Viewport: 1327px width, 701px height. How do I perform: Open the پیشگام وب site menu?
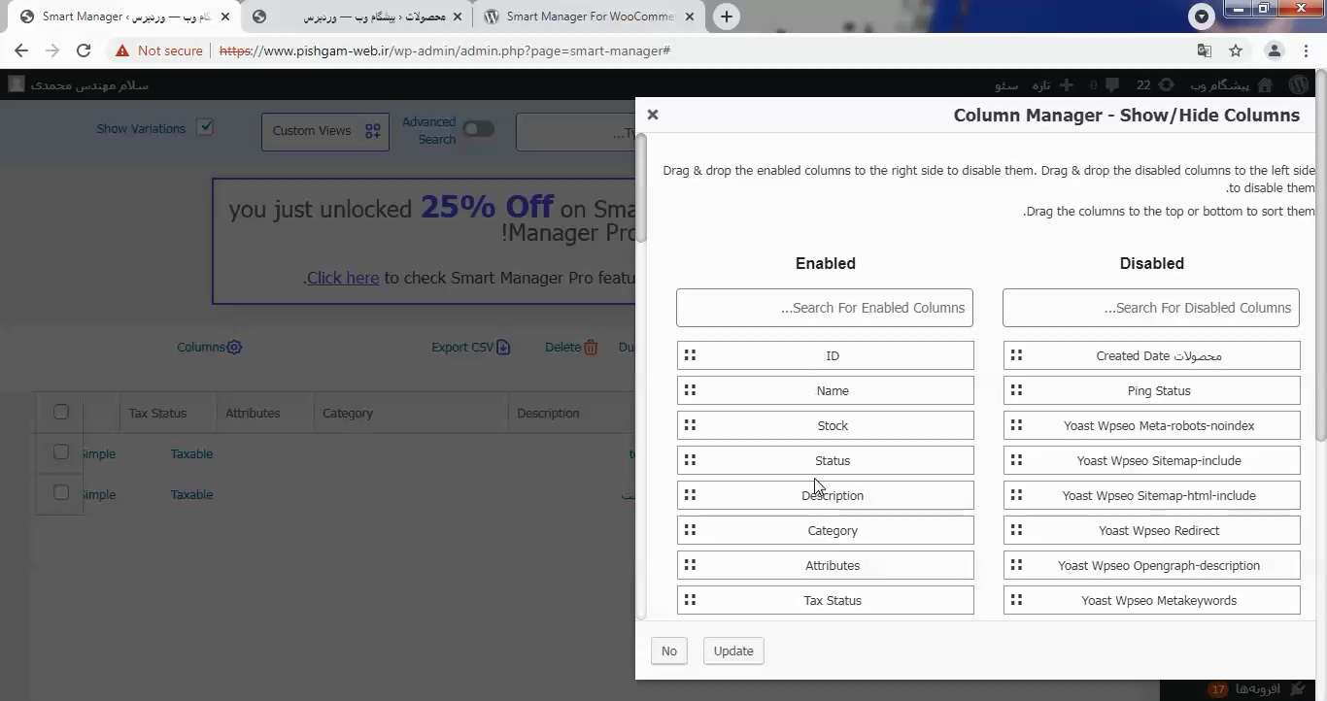1231,85
